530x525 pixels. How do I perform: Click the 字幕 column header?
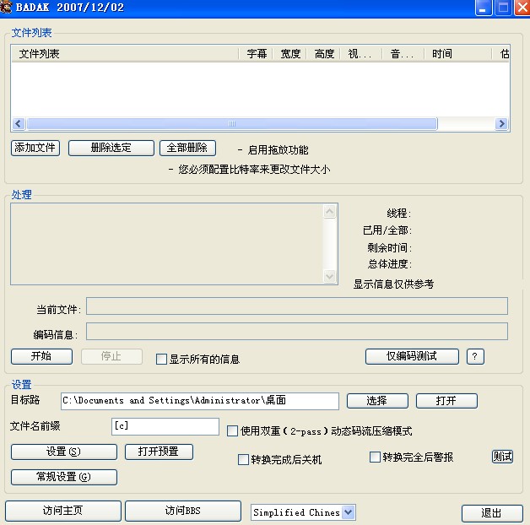pyautogui.click(x=256, y=54)
